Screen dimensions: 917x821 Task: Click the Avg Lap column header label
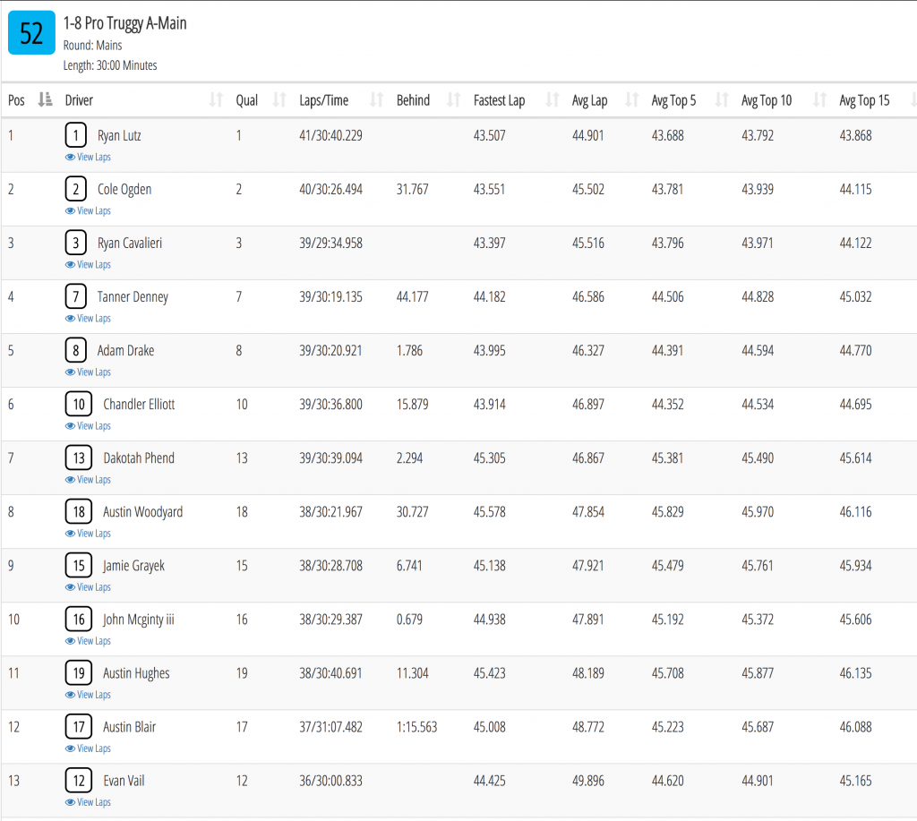pos(589,100)
